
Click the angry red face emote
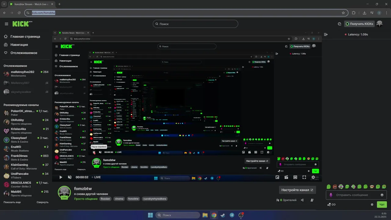coord(335,186)
